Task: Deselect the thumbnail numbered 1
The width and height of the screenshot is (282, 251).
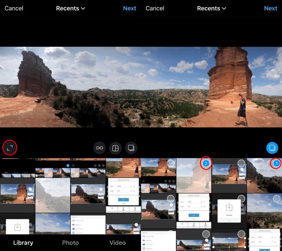Action: pyautogui.click(x=276, y=163)
